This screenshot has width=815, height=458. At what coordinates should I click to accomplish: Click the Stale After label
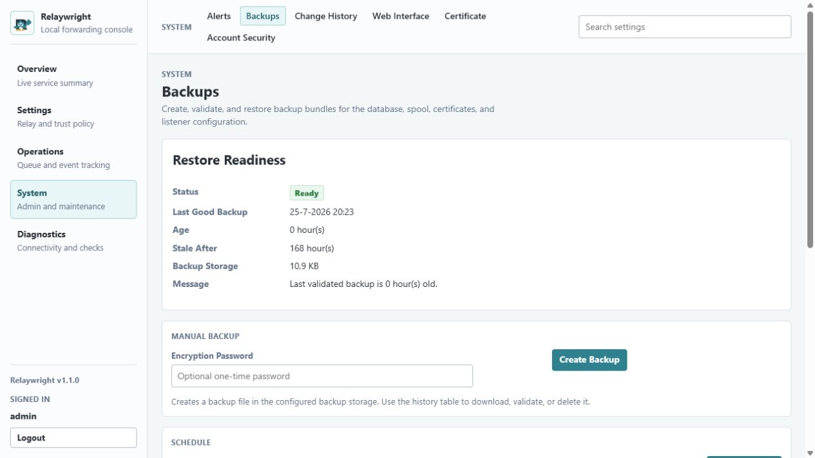[195, 248]
